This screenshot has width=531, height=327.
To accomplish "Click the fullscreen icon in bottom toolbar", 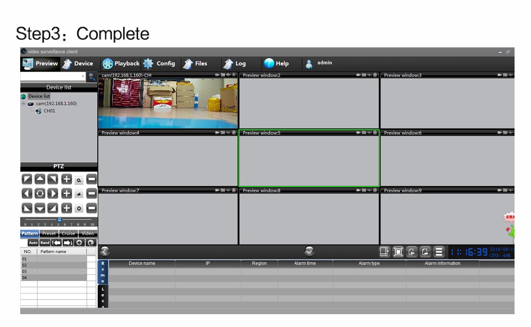I will coord(398,252).
